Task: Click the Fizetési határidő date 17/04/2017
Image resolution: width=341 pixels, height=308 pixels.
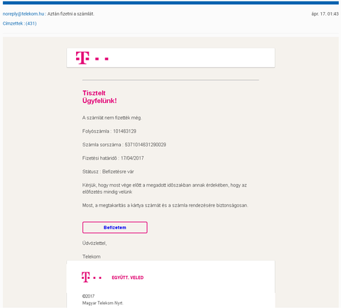Action: pos(132,158)
